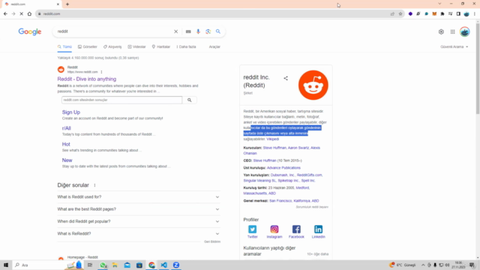Open Windows Start menu
Screen dimensions: 480x270
coord(6,265)
